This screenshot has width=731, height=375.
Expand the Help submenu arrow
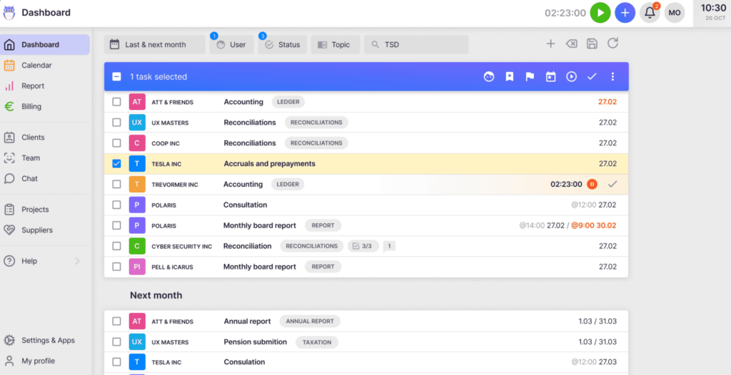tap(77, 261)
